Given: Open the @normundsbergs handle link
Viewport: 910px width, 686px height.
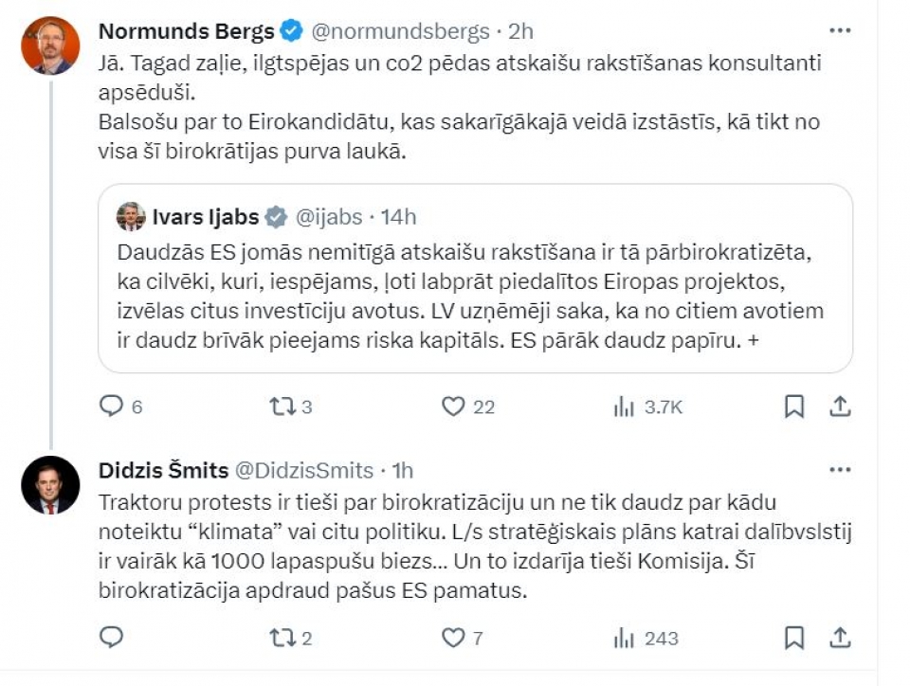Looking at the screenshot, I should tap(400, 31).
